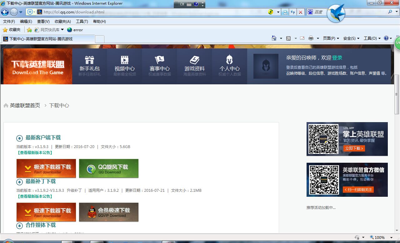Click 最新补丁下载 heading download icon
This screenshot has width=400, height=243.
click(19, 182)
